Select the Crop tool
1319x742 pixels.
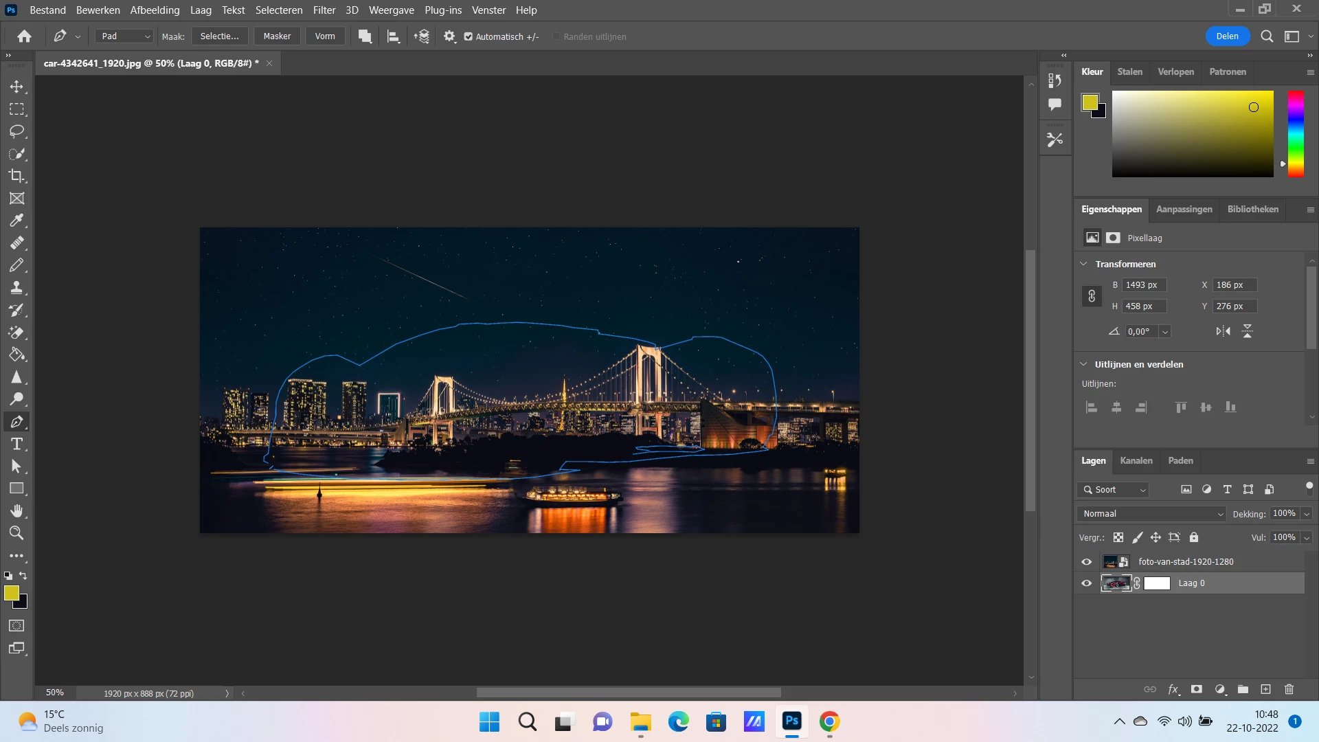(x=16, y=176)
